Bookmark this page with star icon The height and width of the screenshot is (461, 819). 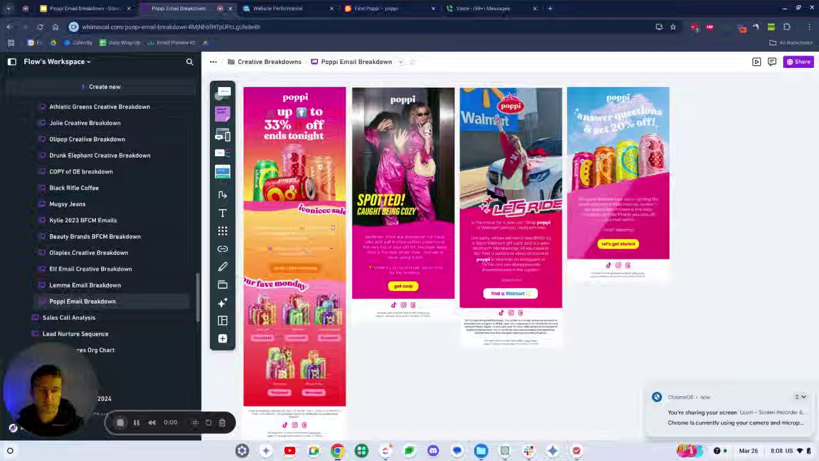point(673,27)
